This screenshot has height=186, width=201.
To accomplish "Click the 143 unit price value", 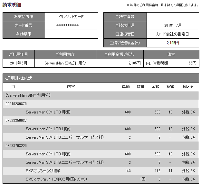I will 128,171.
